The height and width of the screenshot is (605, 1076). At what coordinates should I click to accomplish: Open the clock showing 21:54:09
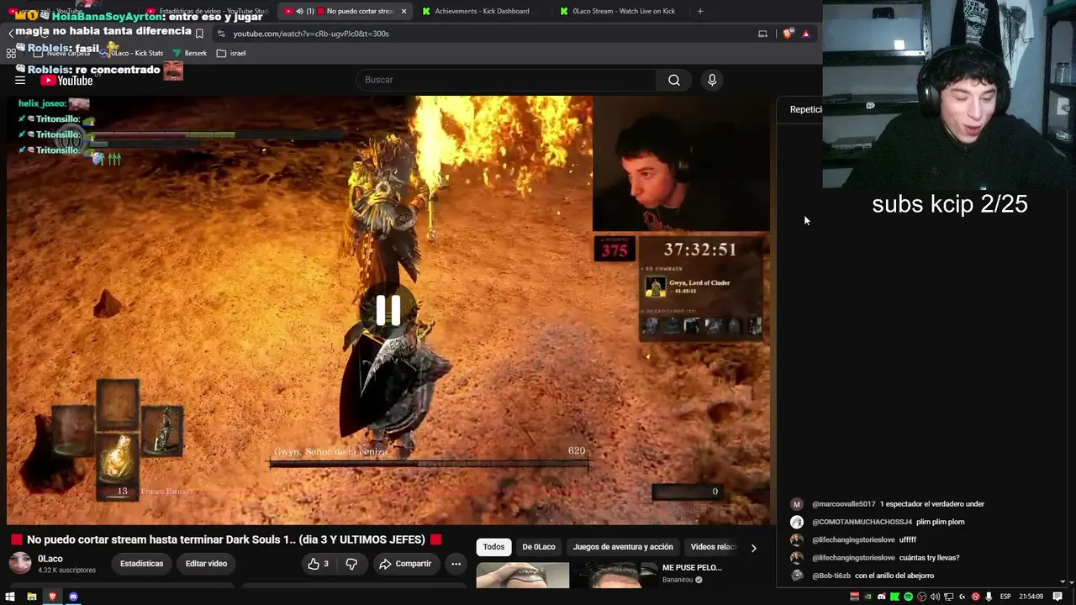click(1031, 597)
